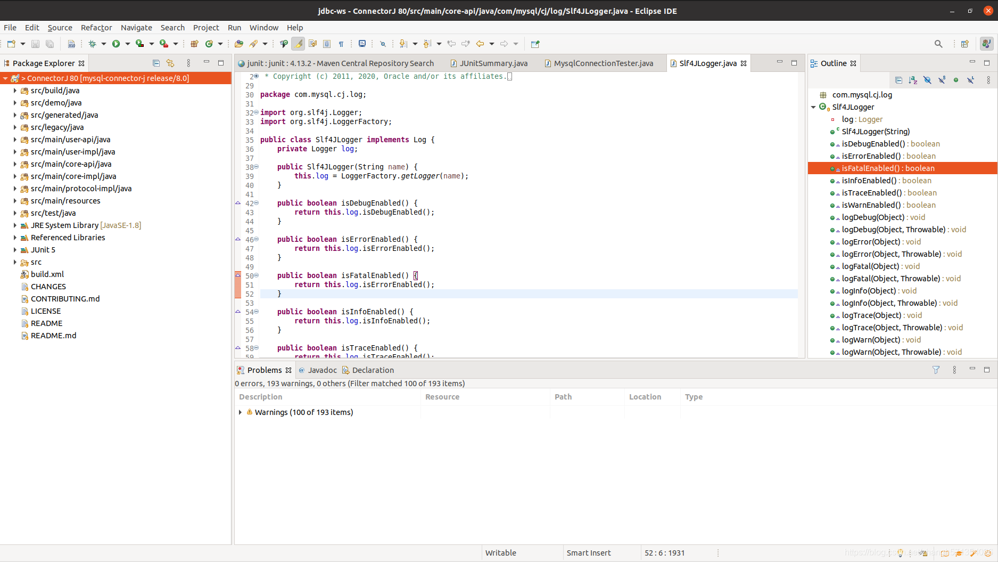Click the New file wizard icon
Image resolution: width=998 pixels, height=562 pixels.
pos(11,44)
